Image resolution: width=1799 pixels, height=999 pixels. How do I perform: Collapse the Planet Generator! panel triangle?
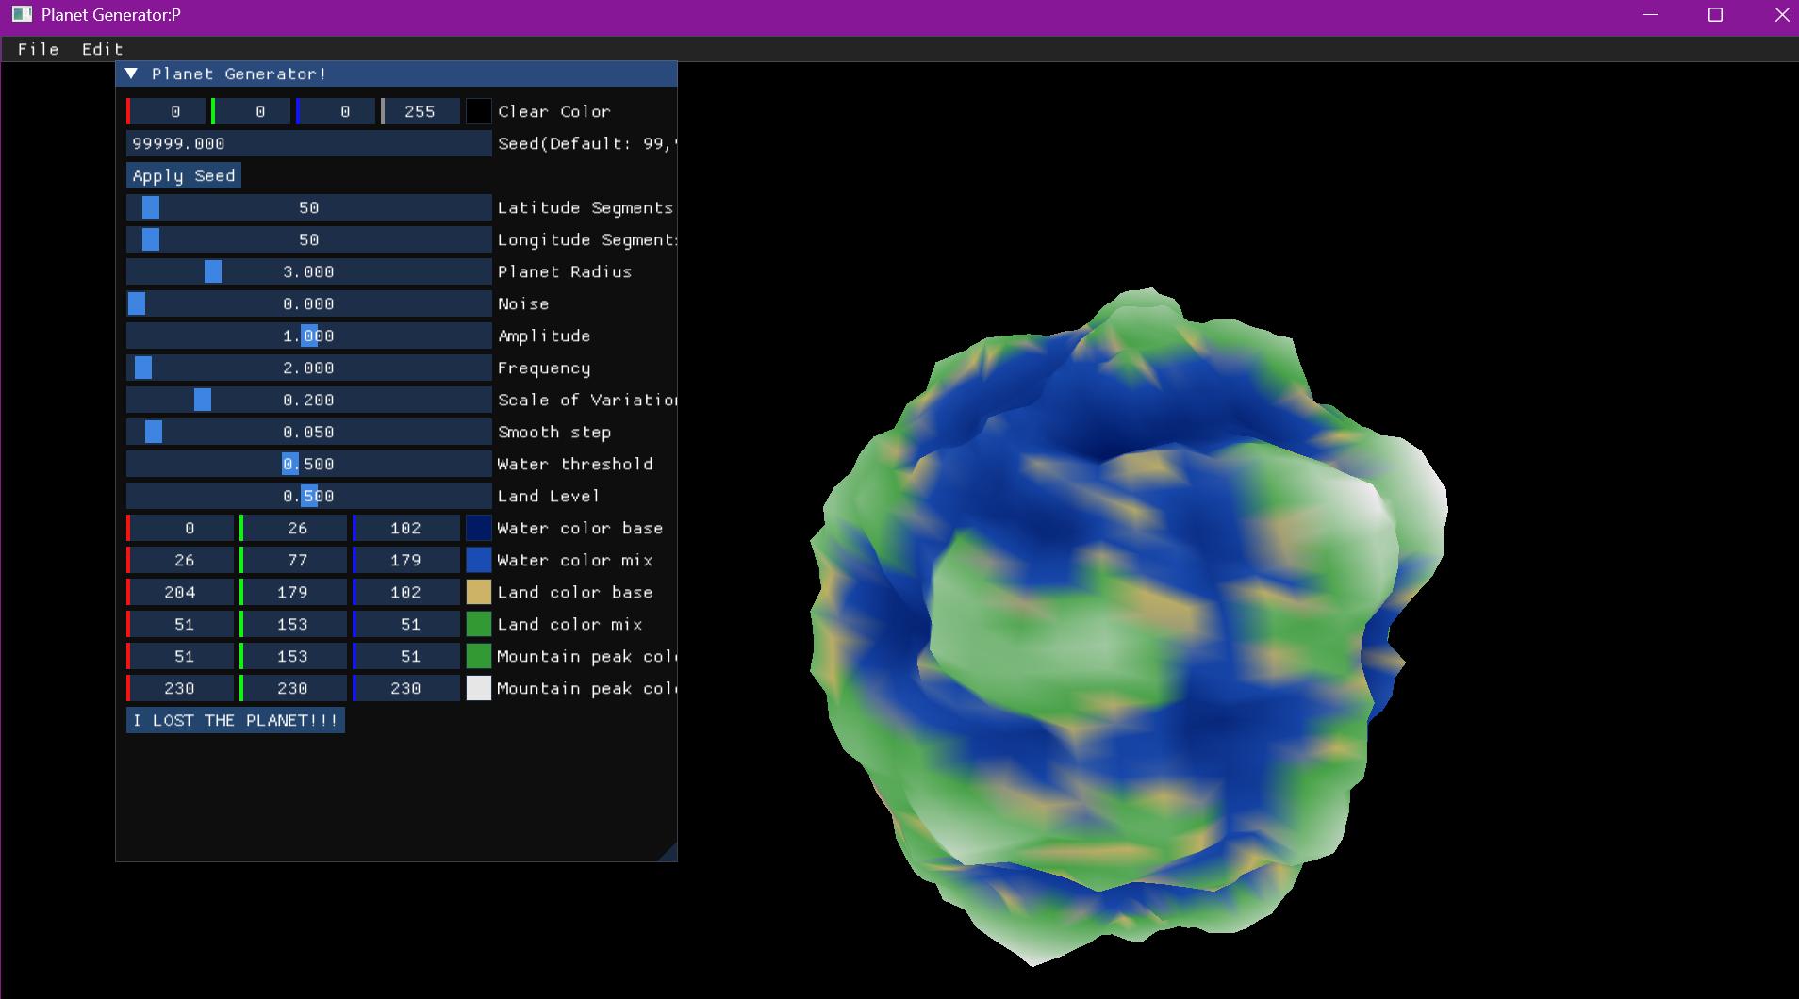point(132,74)
